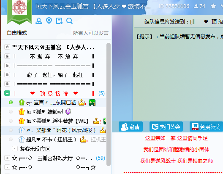Collapse the 顶级接待 channel group

(7, 93)
